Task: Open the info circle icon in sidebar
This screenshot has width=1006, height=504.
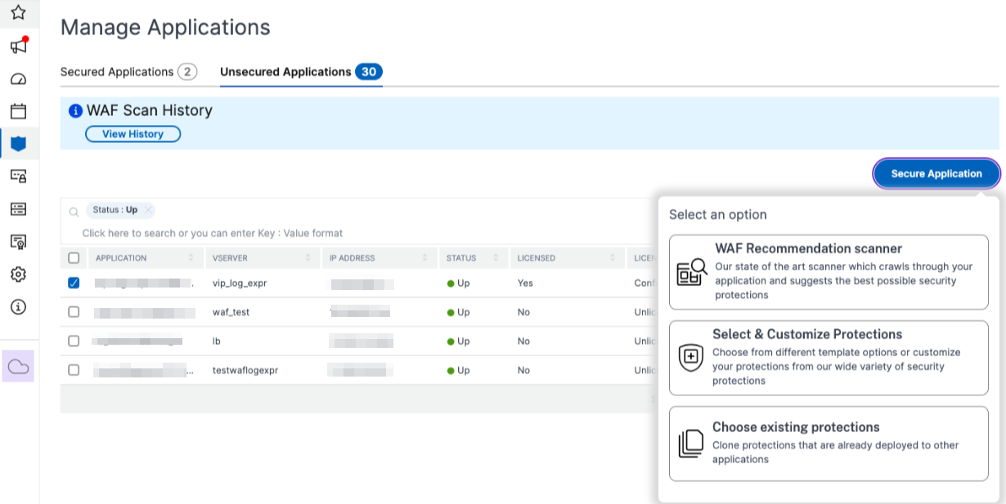Action: [x=18, y=307]
